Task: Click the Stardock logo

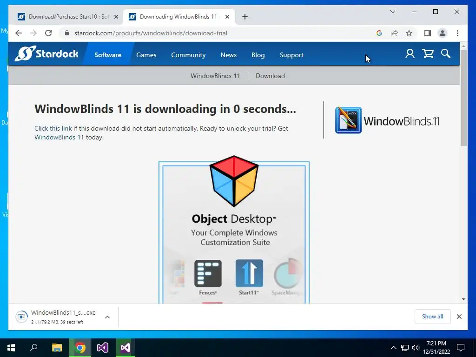Action: pyautogui.click(x=46, y=54)
